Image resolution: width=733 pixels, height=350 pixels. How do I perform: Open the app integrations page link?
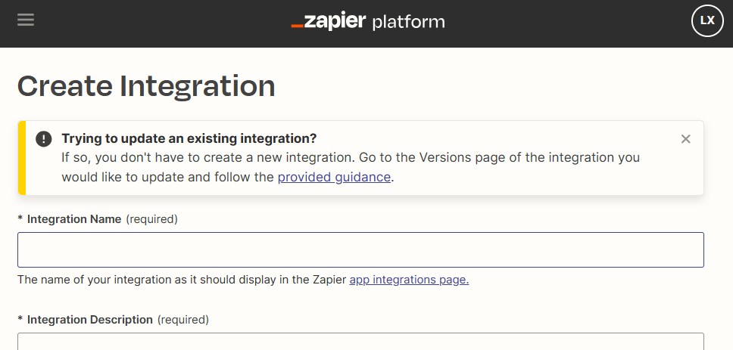click(x=409, y=280)
